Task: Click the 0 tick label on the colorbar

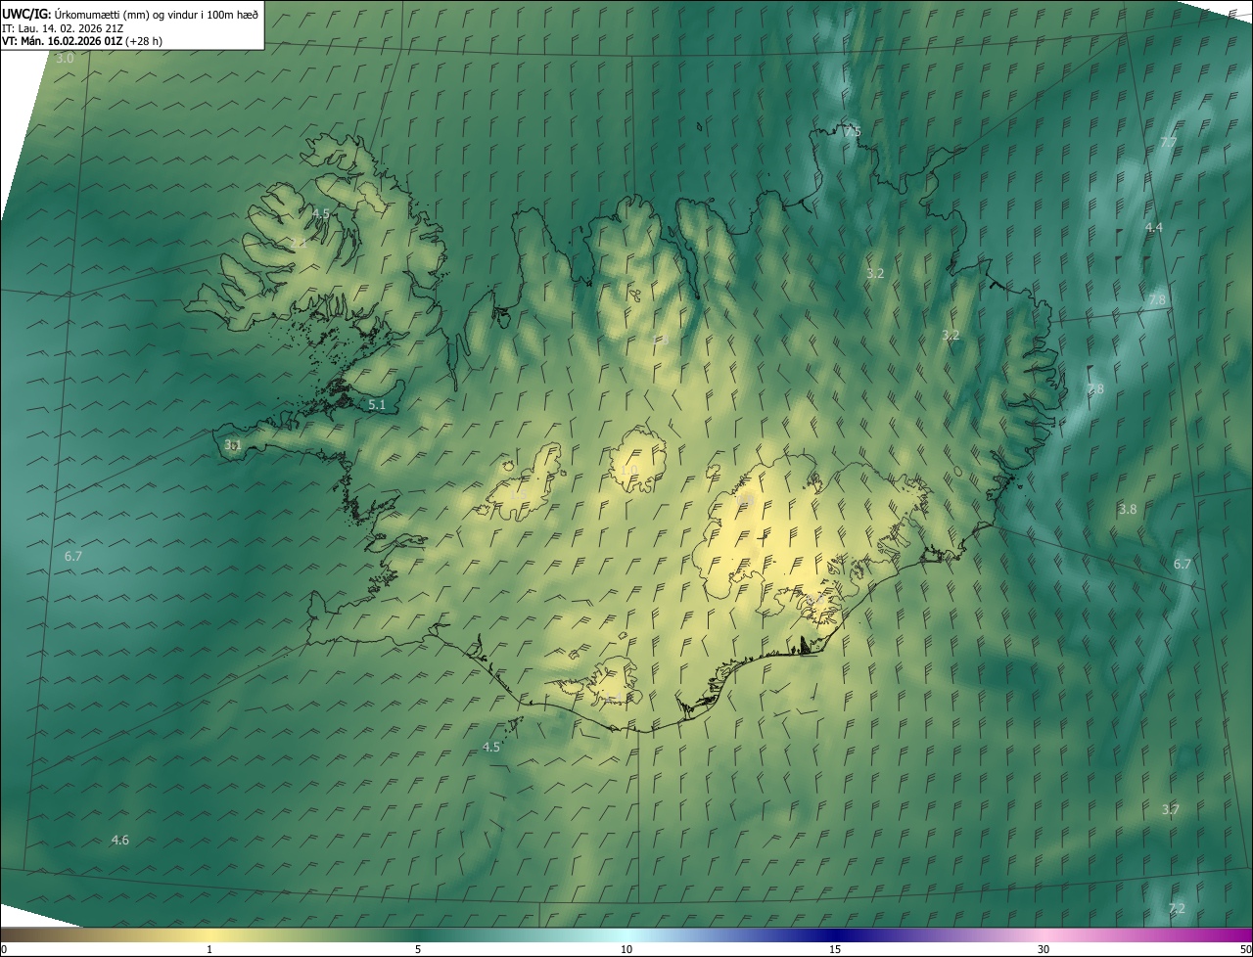Action: [4, 949]
